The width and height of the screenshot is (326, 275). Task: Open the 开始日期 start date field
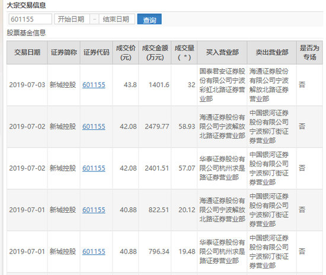tap(72, 19)
